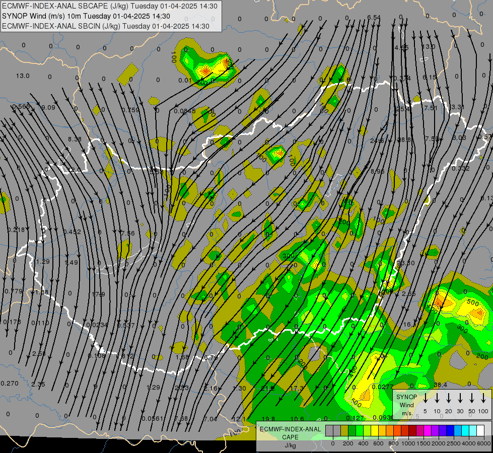
Task: Click the 6000 tick label on the color scale
Action: coord(484,443)
